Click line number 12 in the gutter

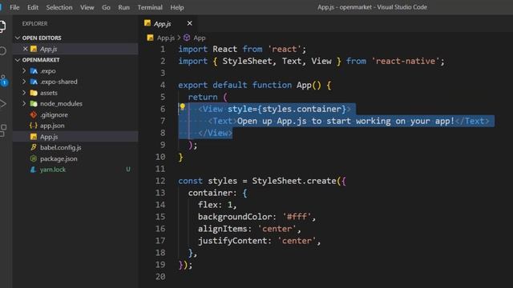(x=160, y=181)
